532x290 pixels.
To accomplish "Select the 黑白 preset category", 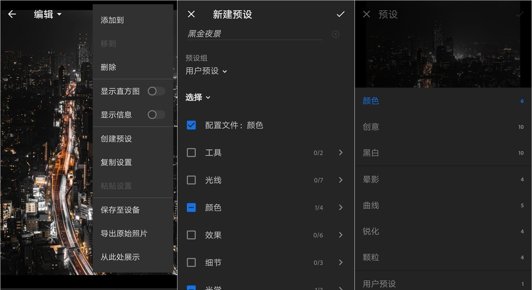I will click(371, 153).
